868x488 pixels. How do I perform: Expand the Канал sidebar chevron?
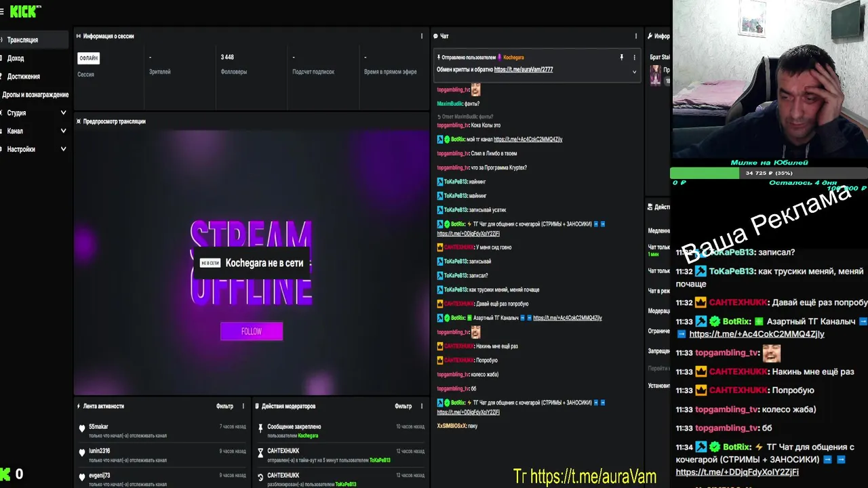pos(63,131)
